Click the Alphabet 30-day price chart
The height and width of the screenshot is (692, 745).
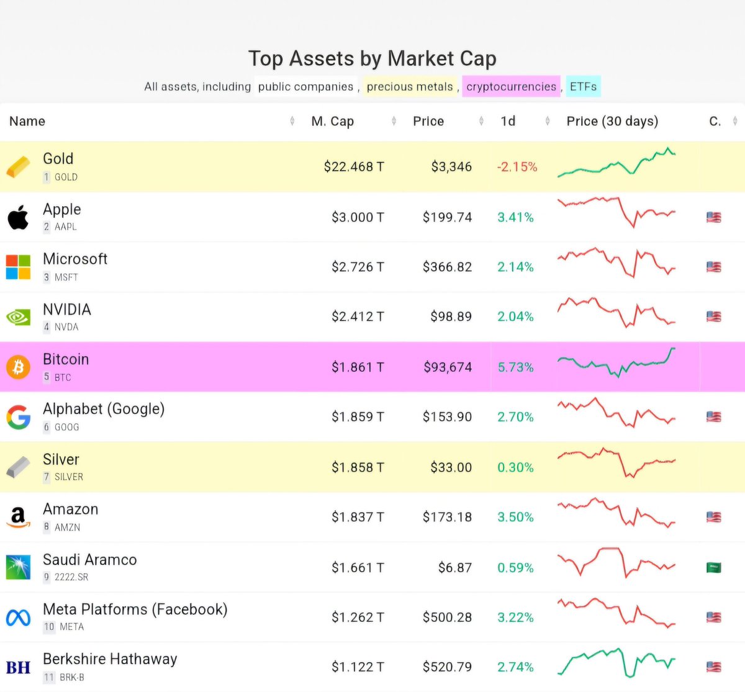[x=616, y=413]
